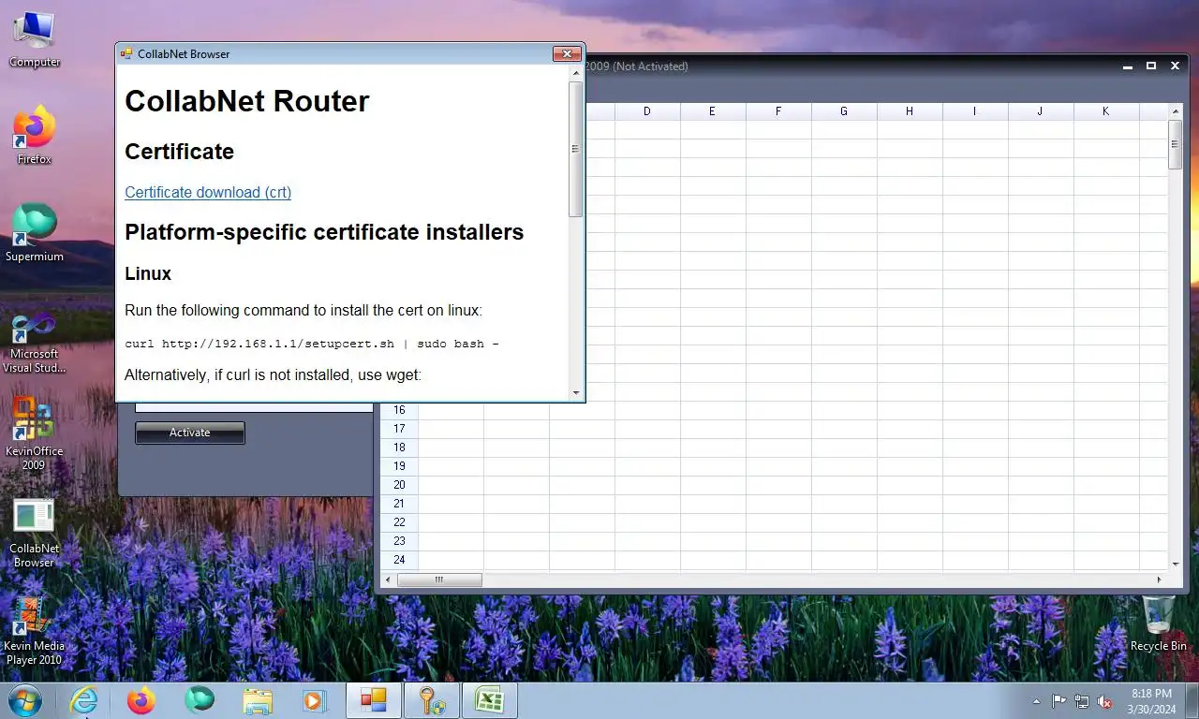Open the Firefox desktop shortcut

[x=35, y=137]
